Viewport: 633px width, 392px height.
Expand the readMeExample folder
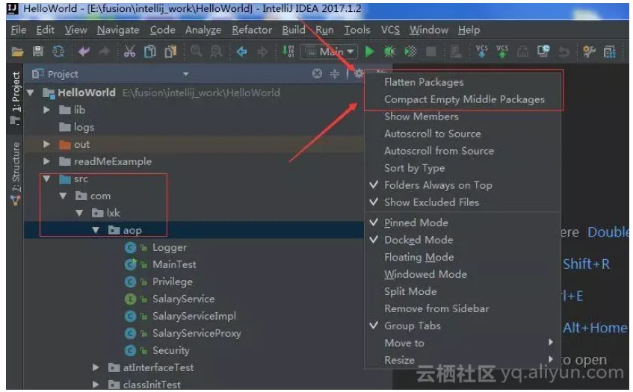point(46,161)
